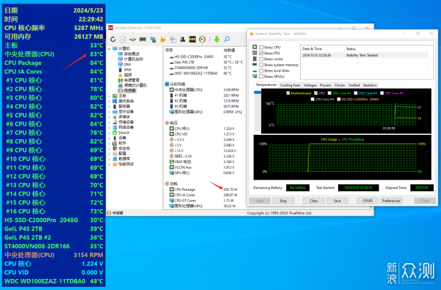This screenshot has height=290, width=441.
Task: Open the OSD panel icon in AIDA64 toolbar
Action: tap(192, 39)
